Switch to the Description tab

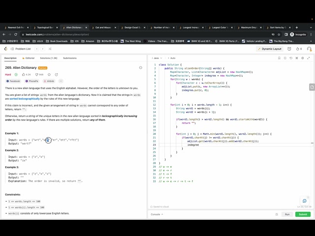[10, 58]
